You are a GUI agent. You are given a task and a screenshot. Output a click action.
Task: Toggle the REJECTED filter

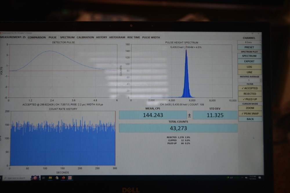click(250, 94)
